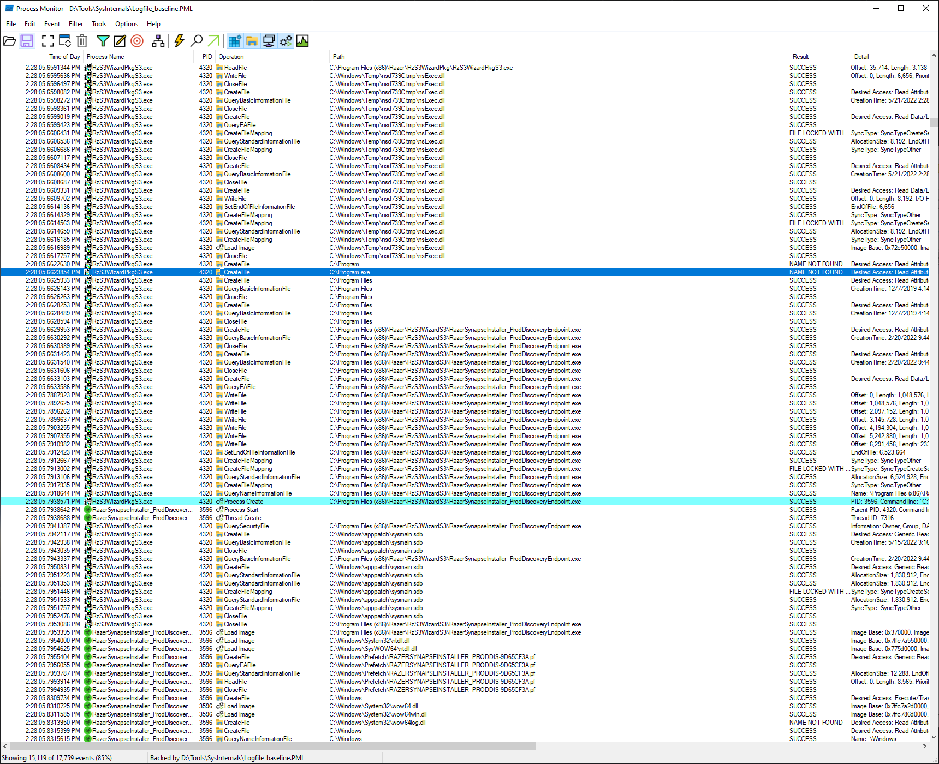The width and height of the screenshot is (939, 764).
Task: Select the Thread Create event row
Action: (465, 518)
